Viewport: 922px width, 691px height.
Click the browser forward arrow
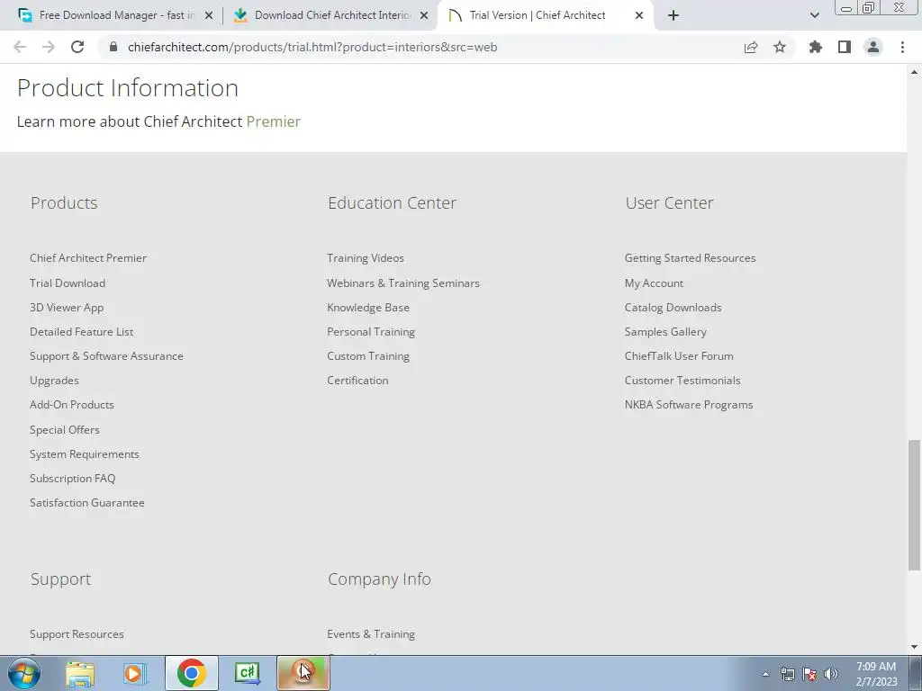[x=49, y=47]
